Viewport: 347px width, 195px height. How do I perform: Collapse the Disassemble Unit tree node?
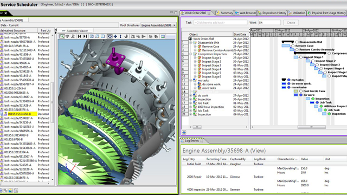pos(190,43)
